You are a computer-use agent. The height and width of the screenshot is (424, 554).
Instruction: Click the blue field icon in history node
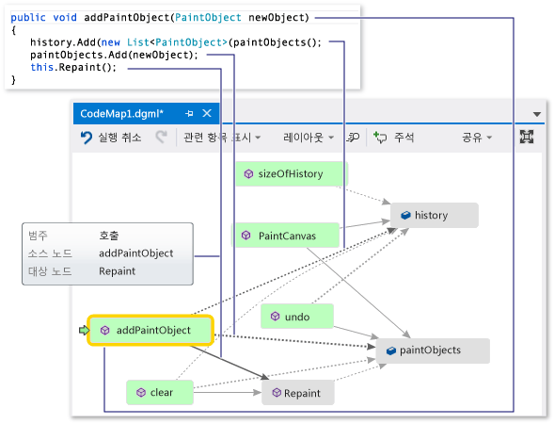(x=406, y=215)
